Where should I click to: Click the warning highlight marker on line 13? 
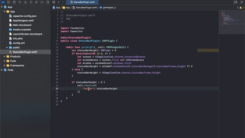[208, 50]
